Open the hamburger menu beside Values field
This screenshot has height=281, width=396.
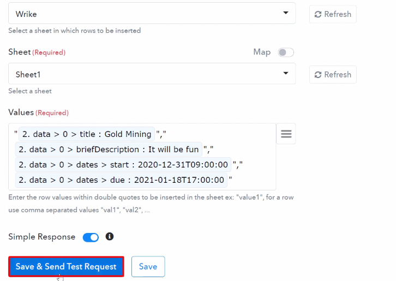click(x=286, y=134)
